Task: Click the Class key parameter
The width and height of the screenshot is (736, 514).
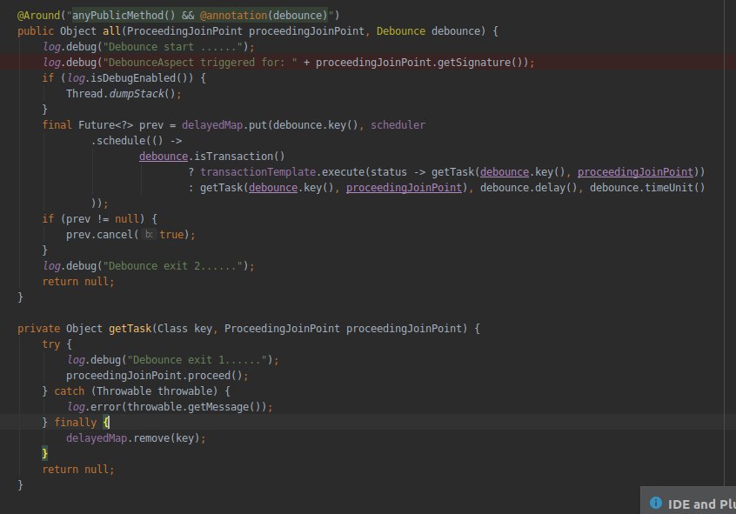Action: pyautogui.click(x=184, y=329)
